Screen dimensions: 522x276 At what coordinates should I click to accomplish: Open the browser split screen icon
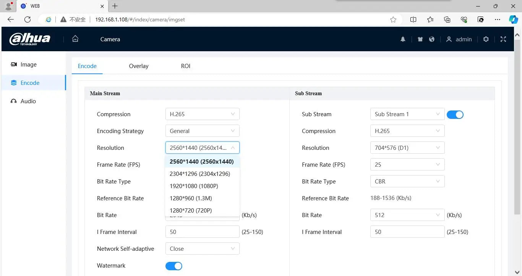point(413,19)
